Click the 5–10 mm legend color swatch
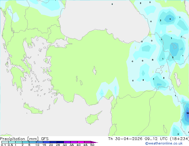This screenshot has width=189, height=146. tap(32, 142)
